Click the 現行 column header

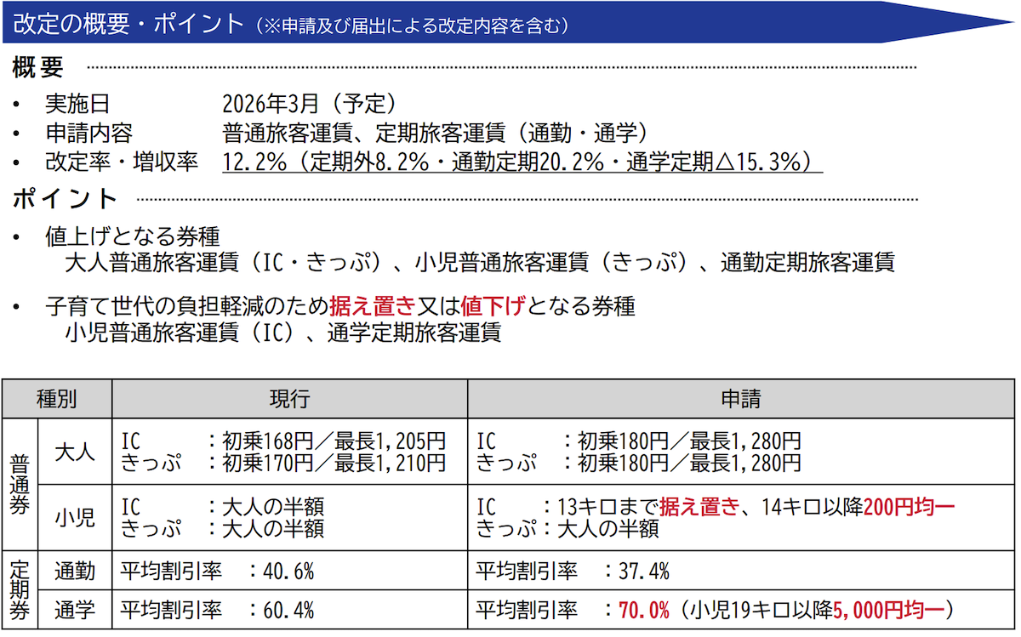point(289,399)
